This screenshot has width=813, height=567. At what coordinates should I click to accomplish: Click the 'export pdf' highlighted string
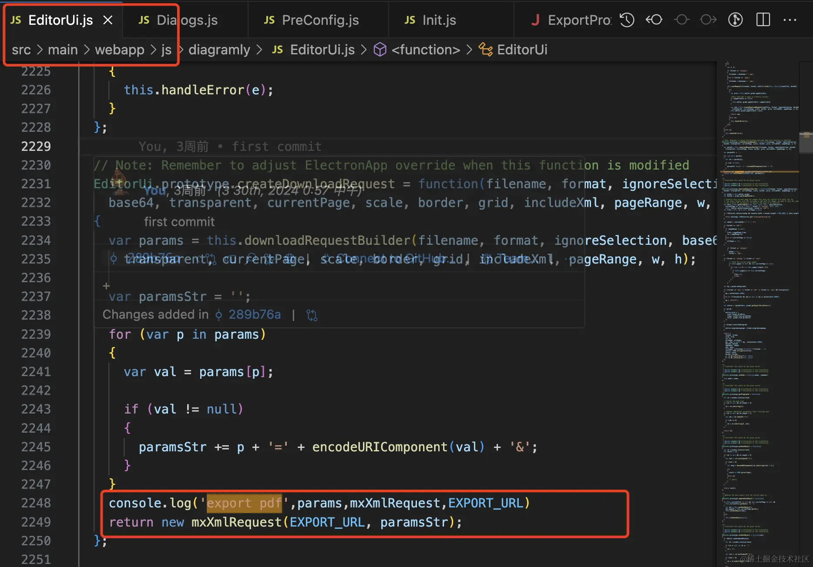click(244, 503)
